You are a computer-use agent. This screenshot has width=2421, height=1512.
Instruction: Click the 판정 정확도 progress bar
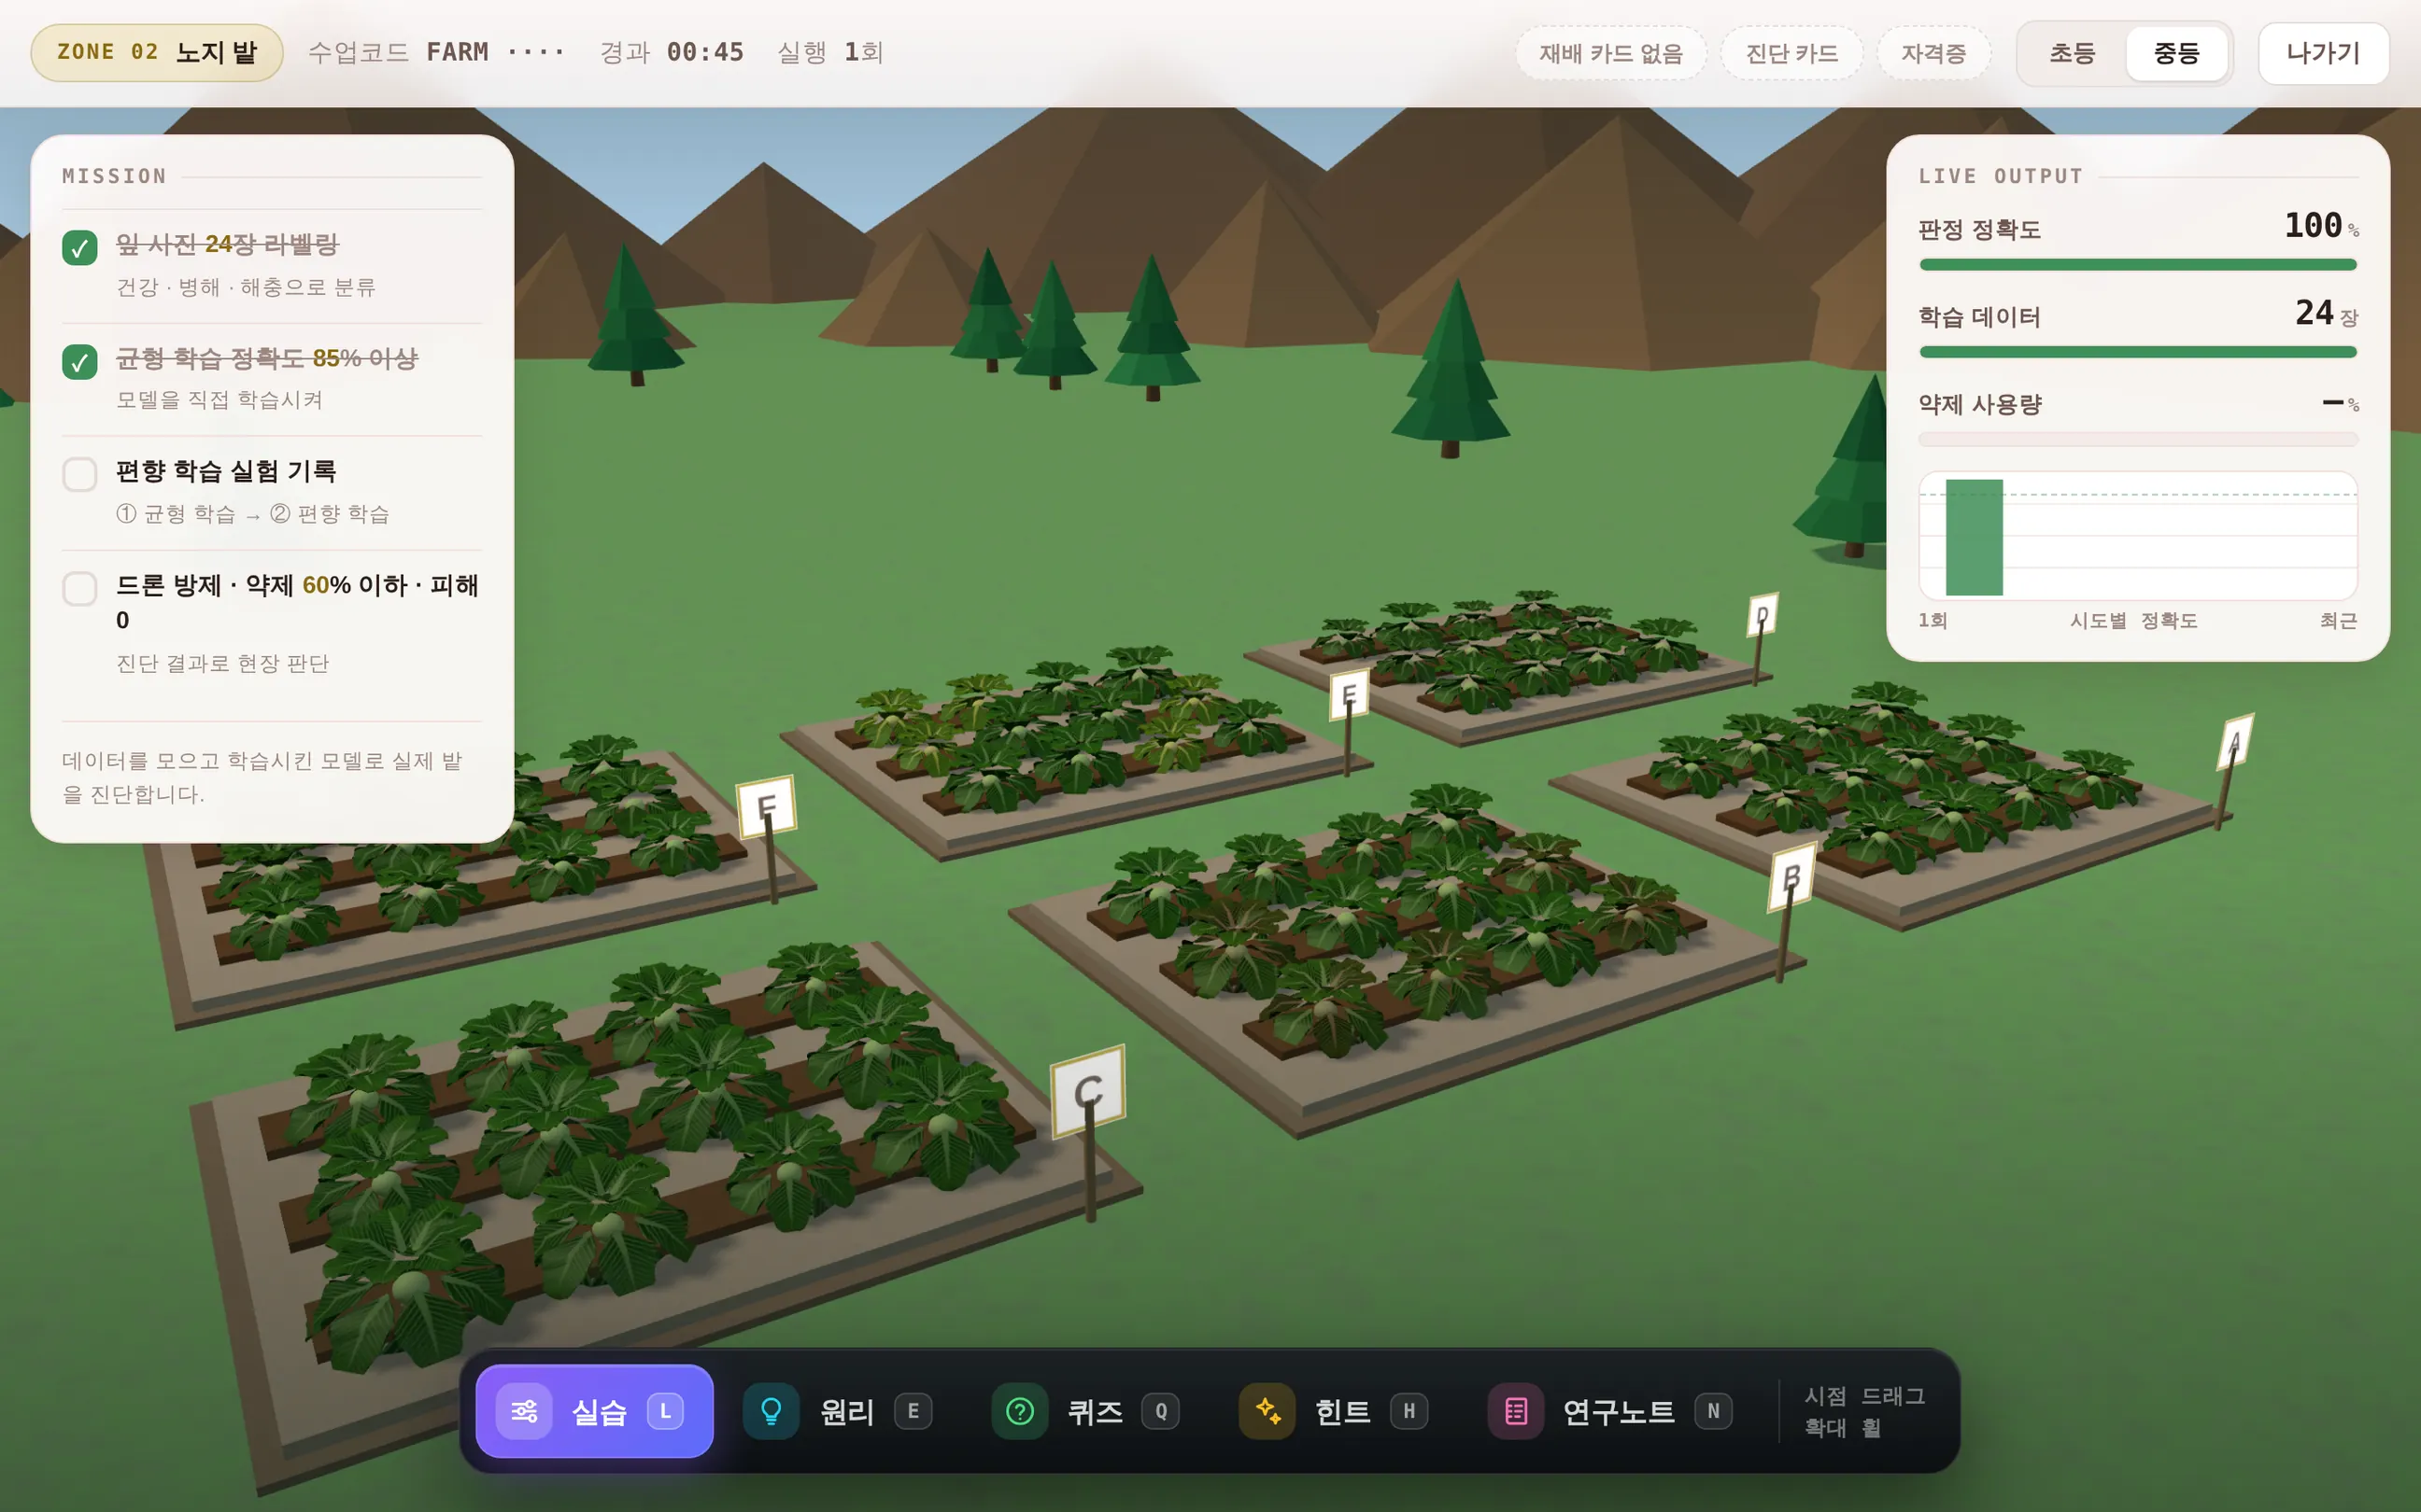tap(2138, 265)
